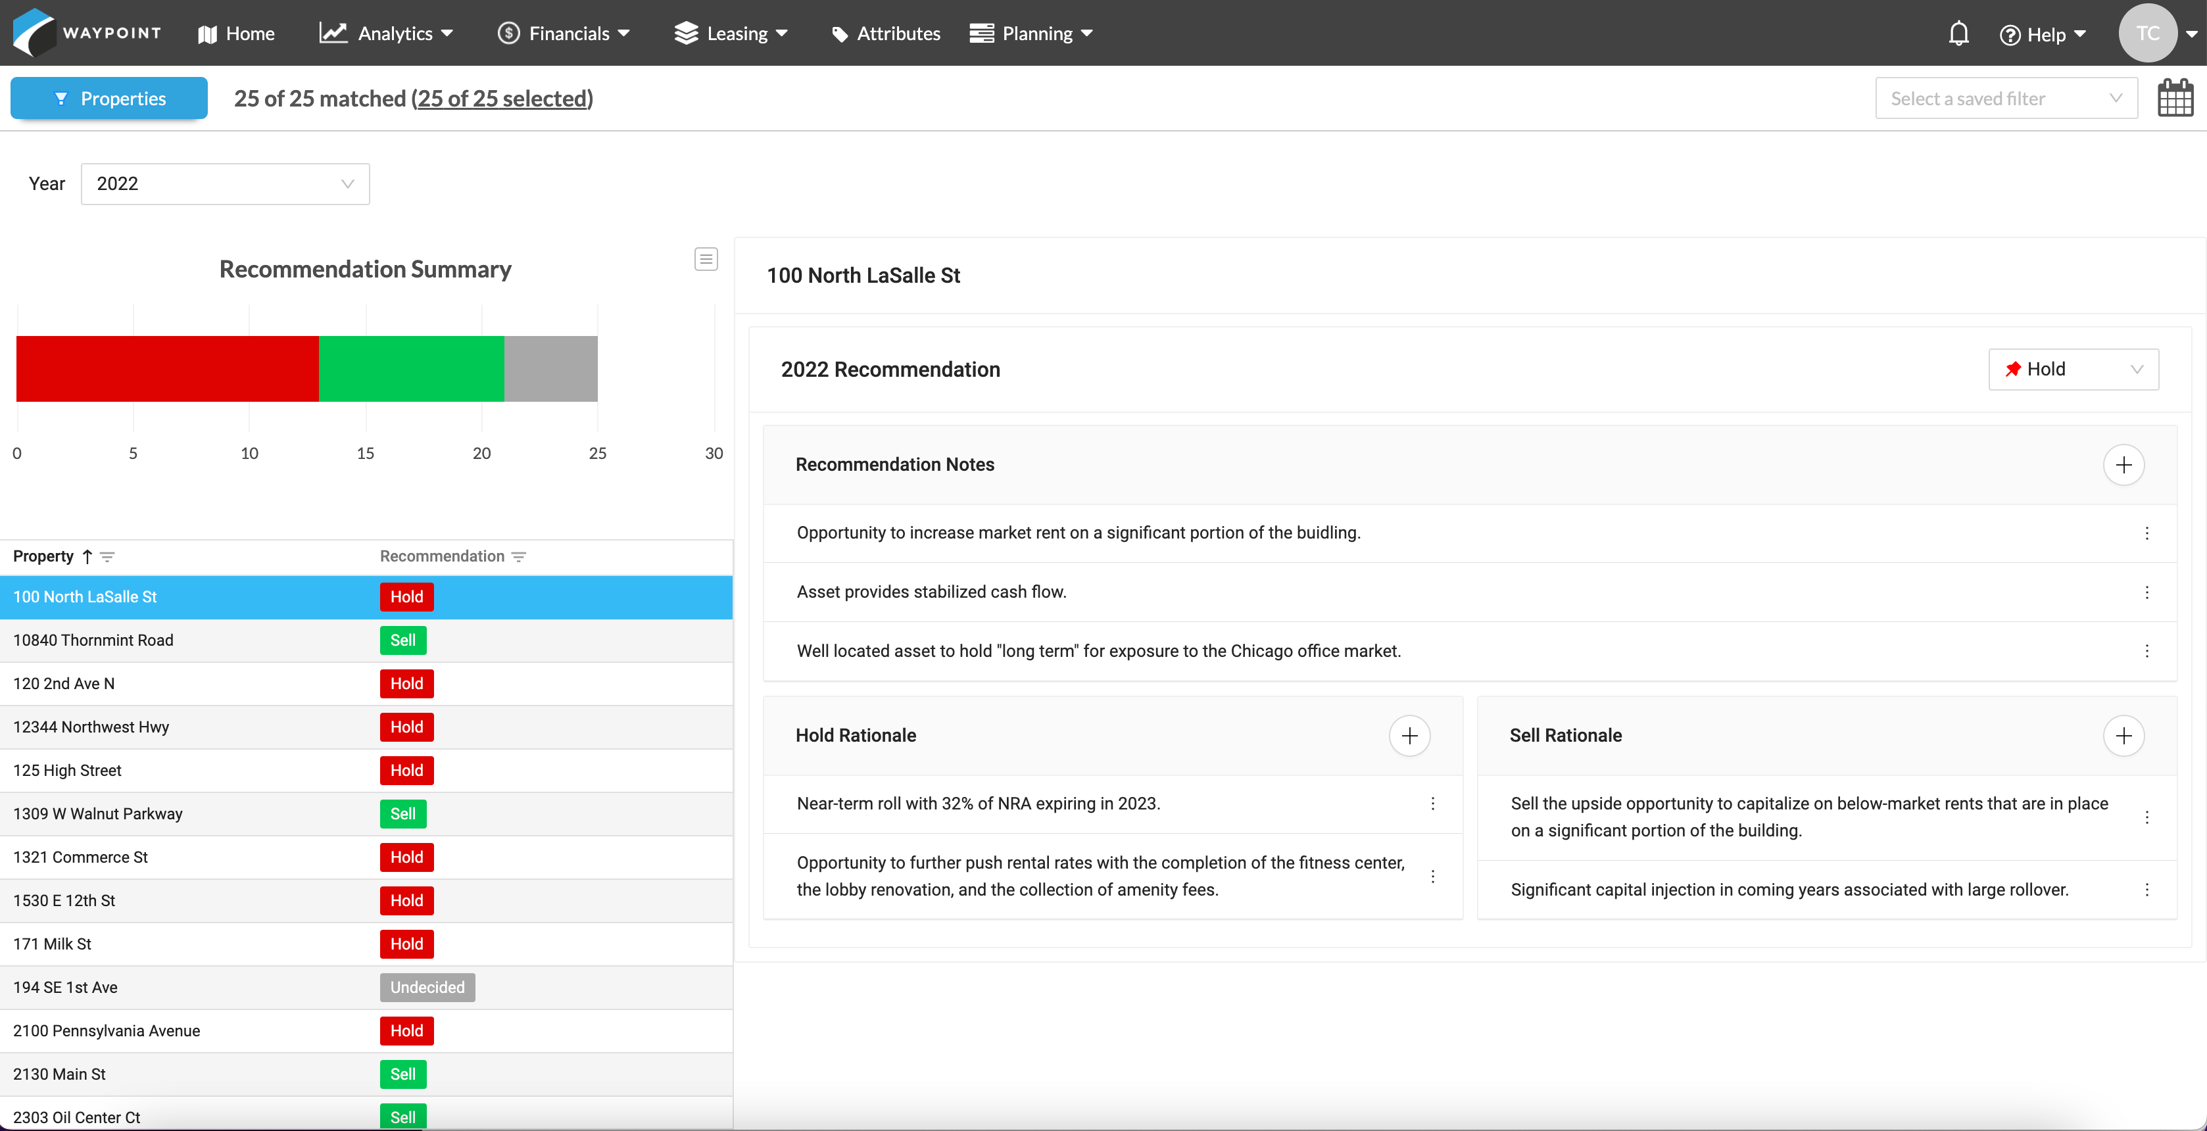Open options for 'increase market rent' note

coord(2147,533)
